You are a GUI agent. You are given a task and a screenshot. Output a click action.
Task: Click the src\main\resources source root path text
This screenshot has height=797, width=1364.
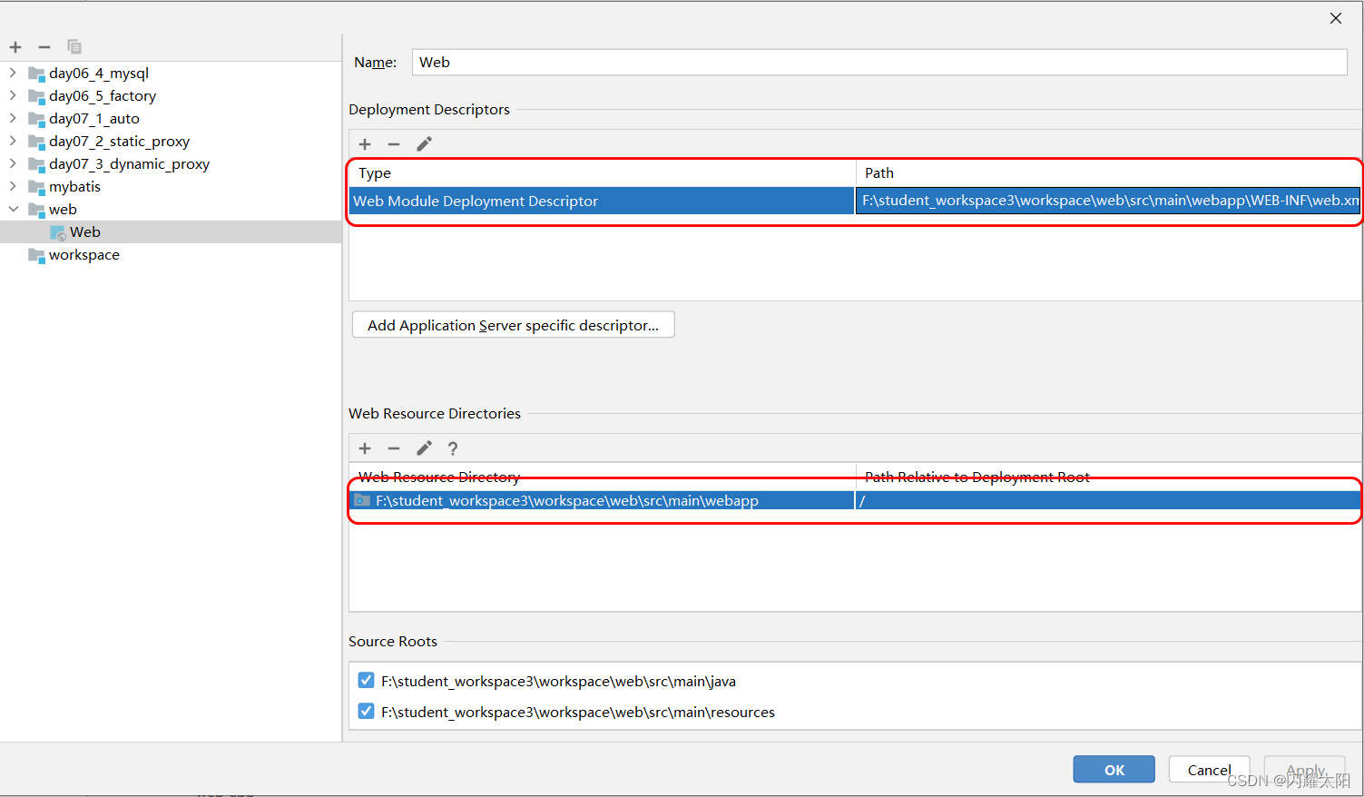pyautogui.click(x=578, y=712)
